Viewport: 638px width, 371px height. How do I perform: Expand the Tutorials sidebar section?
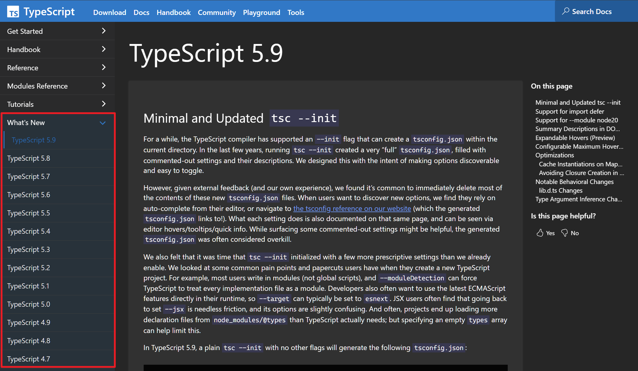pyautogui.click(x=103, y=104)
